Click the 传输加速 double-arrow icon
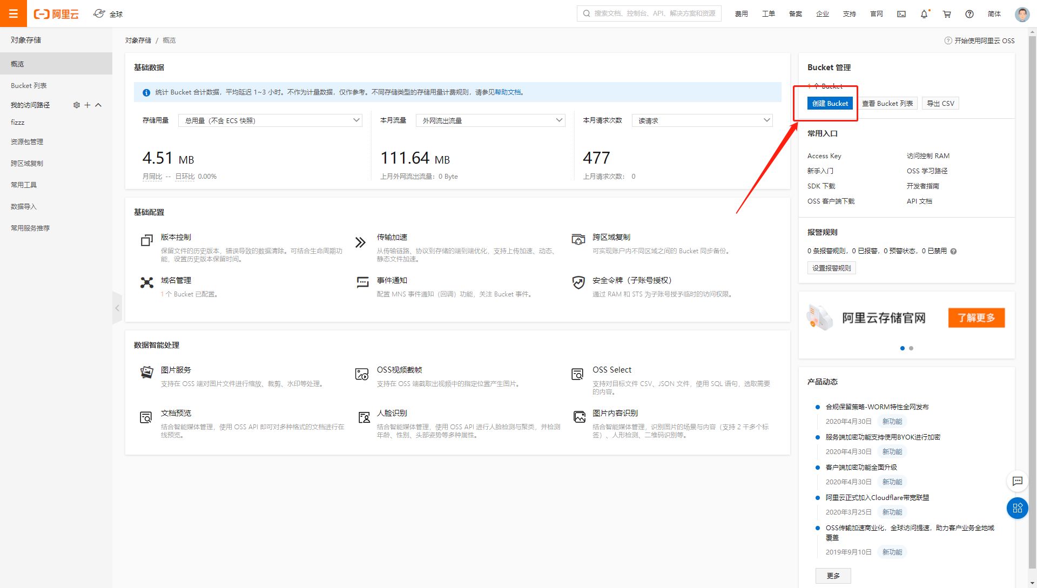 pyautogui.click(x=360, y=242)
